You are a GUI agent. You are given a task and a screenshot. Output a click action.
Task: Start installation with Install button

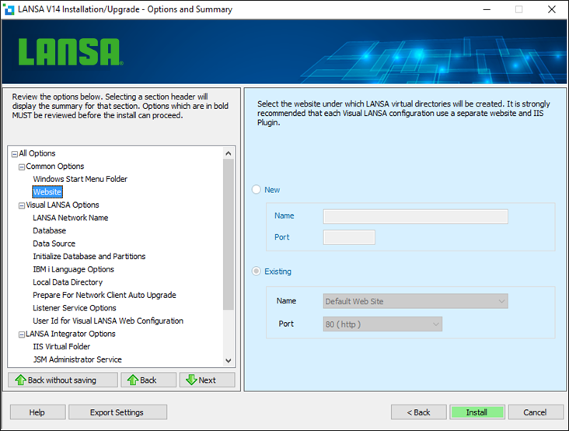click(x=477, y=412)
